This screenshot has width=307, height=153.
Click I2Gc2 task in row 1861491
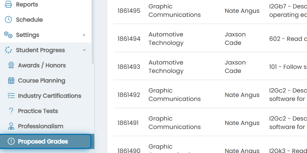point(288,123)
